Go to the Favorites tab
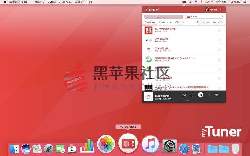The width and height of the screenshot is (250, 156). (x=203, y=22)
